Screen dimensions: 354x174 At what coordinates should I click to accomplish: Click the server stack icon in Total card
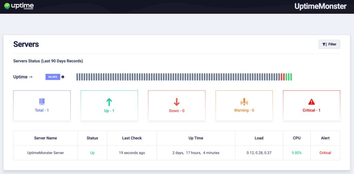(42, 102)
